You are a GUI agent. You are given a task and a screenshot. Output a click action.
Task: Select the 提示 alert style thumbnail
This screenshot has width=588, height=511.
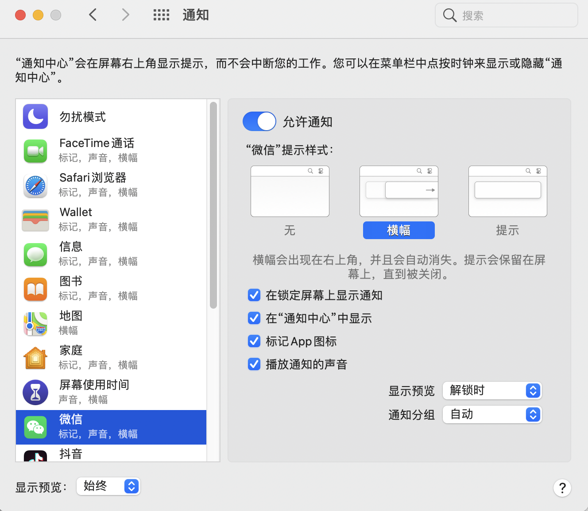(507, 191)
